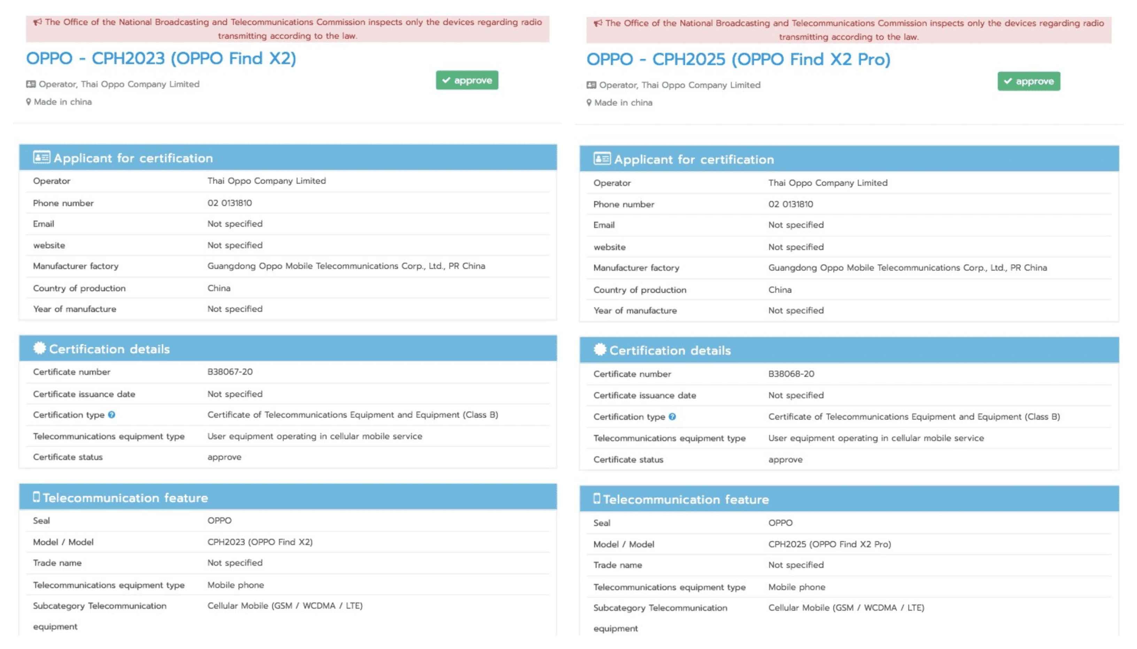Click the ID card icon in the right Applicant for certification header
The height and width of the screenshot is (649, 1137).
pos(602,159)
